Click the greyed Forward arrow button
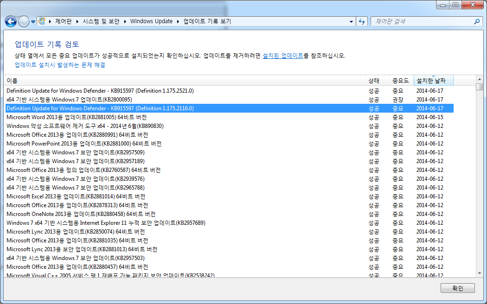The height and width of the screenshot is (304, 487). coord(24,21)
